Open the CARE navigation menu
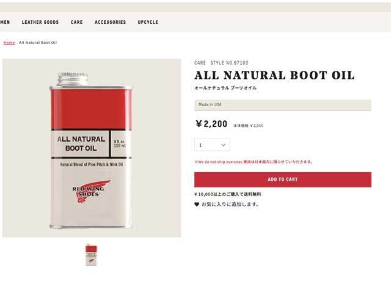Viewport: 391px width, 293px height. click(77, 22)
